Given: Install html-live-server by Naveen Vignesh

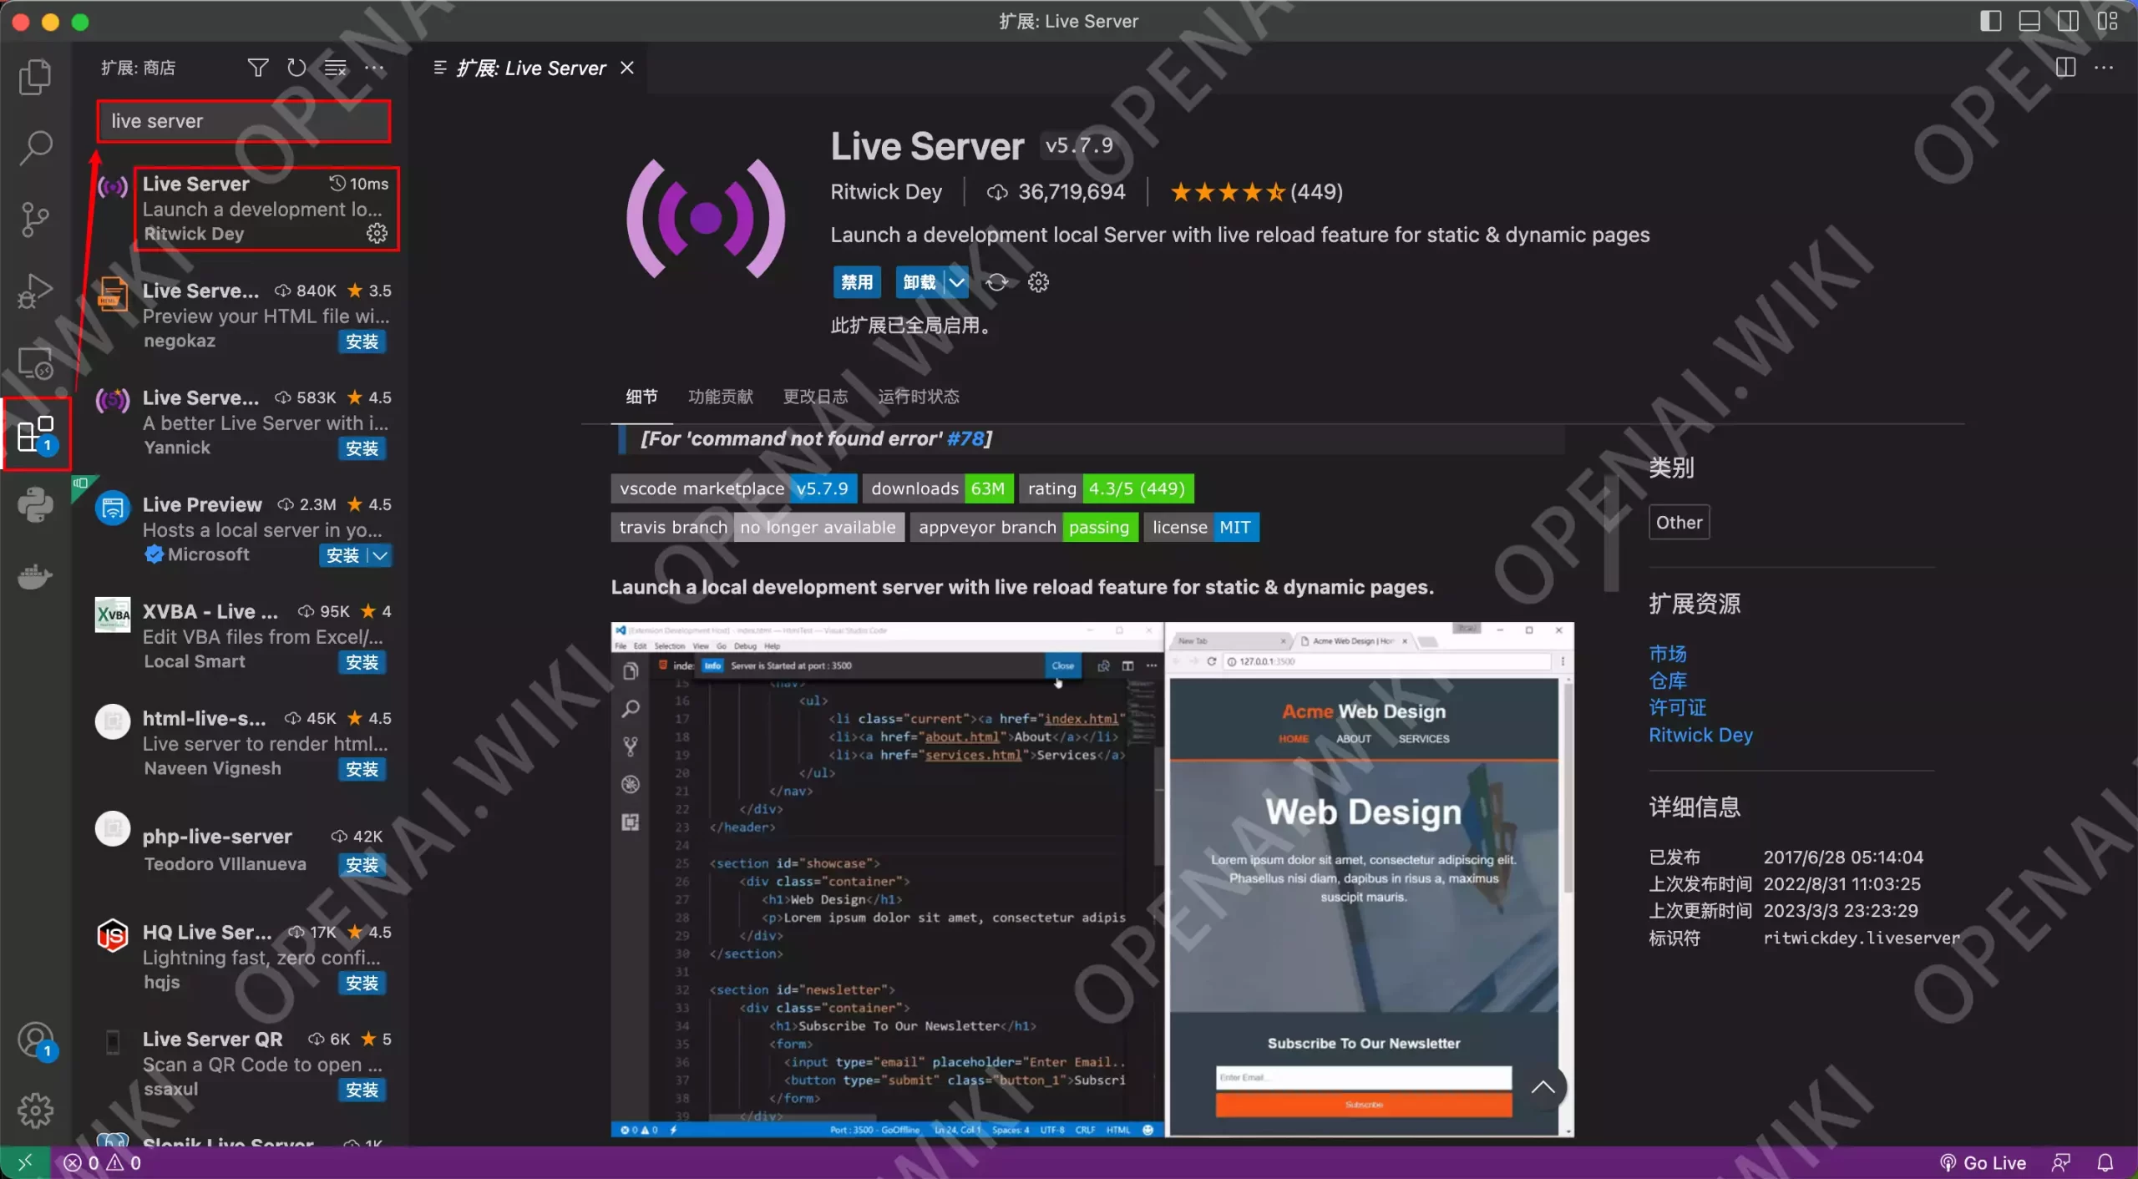Looking at the screenshot, I should (362, 769).
